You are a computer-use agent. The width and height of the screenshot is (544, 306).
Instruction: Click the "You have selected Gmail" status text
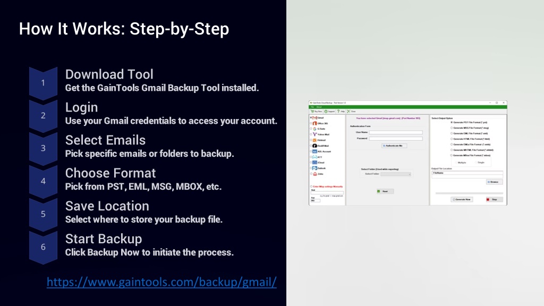pos(388,118)
